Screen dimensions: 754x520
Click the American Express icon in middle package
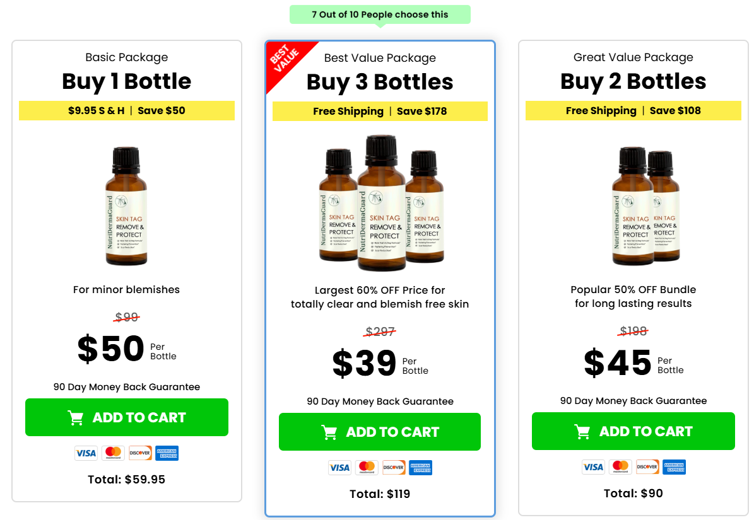click(x=420, y=468)
